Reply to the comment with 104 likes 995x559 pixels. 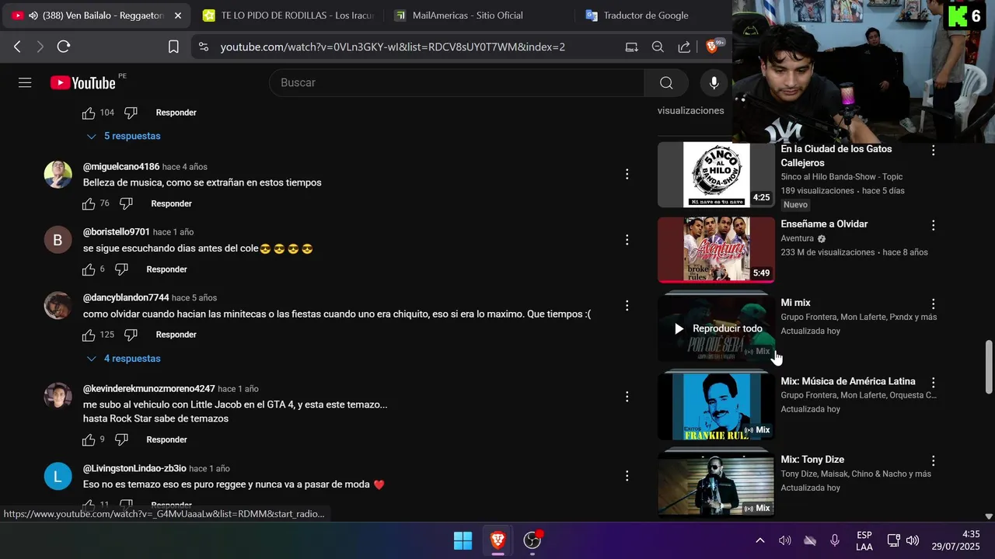tap(176, 113)
